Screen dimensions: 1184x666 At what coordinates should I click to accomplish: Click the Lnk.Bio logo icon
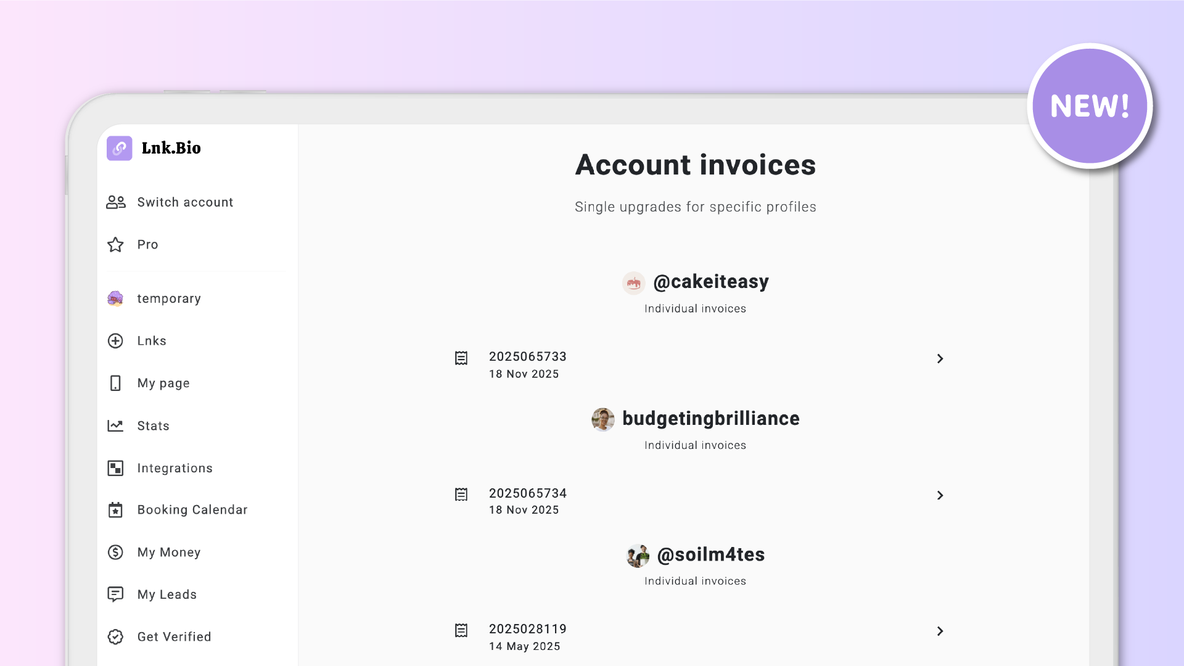[x=119, y=148]
